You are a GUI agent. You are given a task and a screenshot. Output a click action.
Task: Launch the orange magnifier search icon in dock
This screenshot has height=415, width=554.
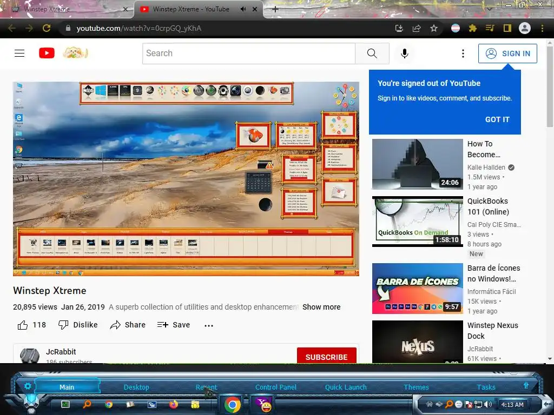pyautogui.click(x=87, y=404)
